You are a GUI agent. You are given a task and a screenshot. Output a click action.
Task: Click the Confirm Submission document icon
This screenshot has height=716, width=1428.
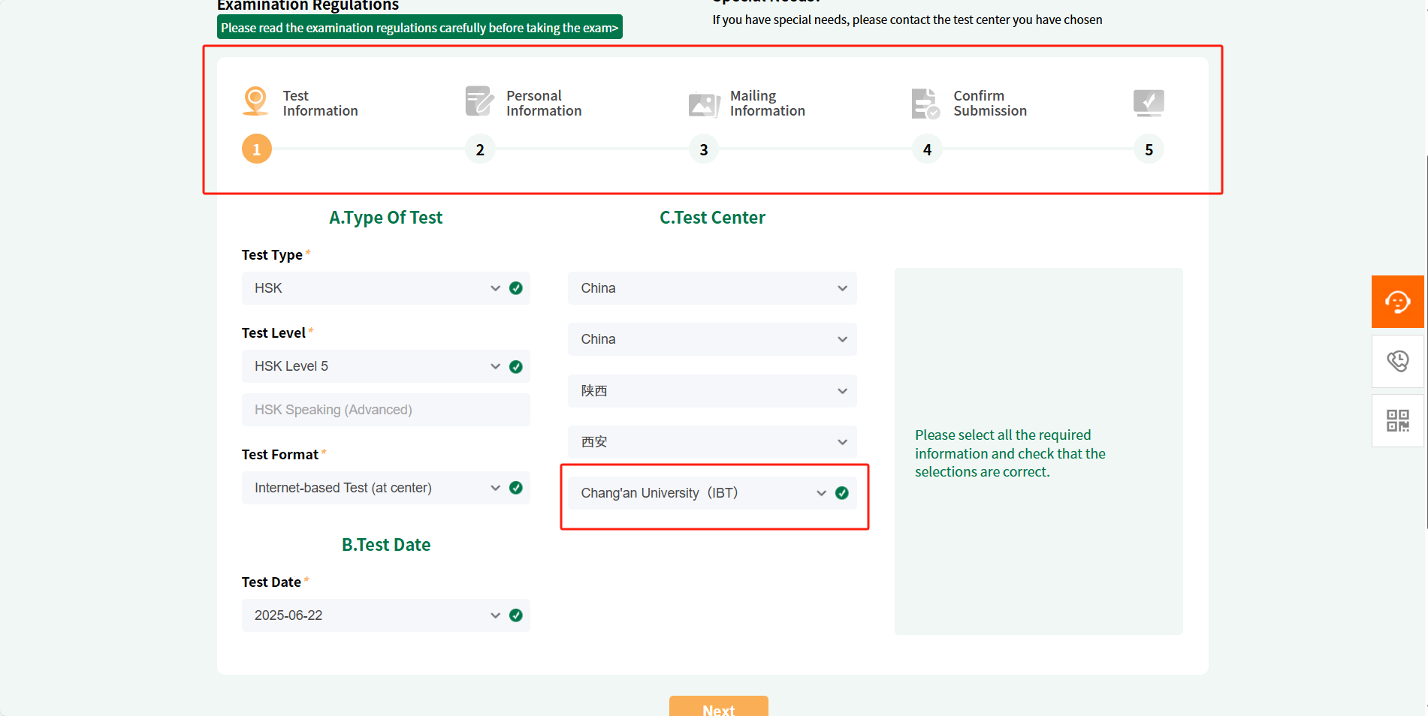point(925,104)
